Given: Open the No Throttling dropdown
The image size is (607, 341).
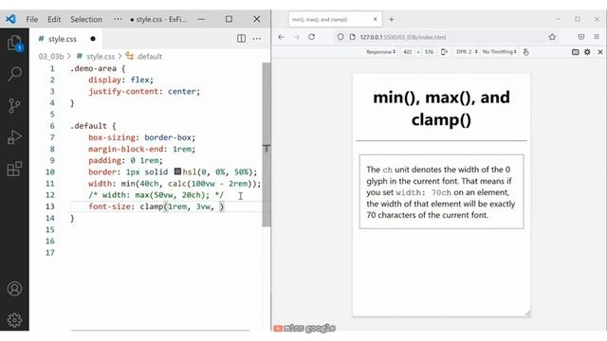Looking at the screenshot, I should pos(500,52).
